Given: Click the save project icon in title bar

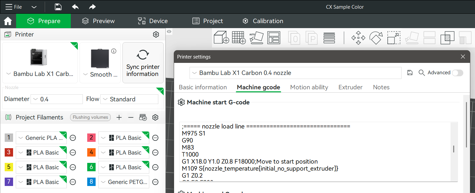Looking at the screenshot, I should click(x=58, y=7).
